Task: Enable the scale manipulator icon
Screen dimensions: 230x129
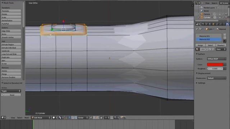Action: click(76, 118)
